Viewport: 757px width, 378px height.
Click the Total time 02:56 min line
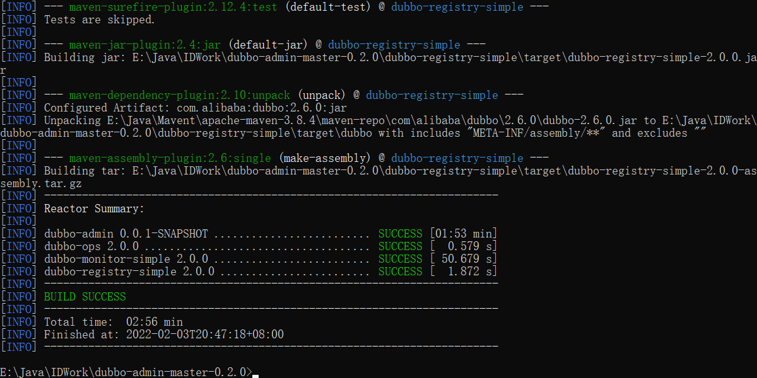pos(113,322)
